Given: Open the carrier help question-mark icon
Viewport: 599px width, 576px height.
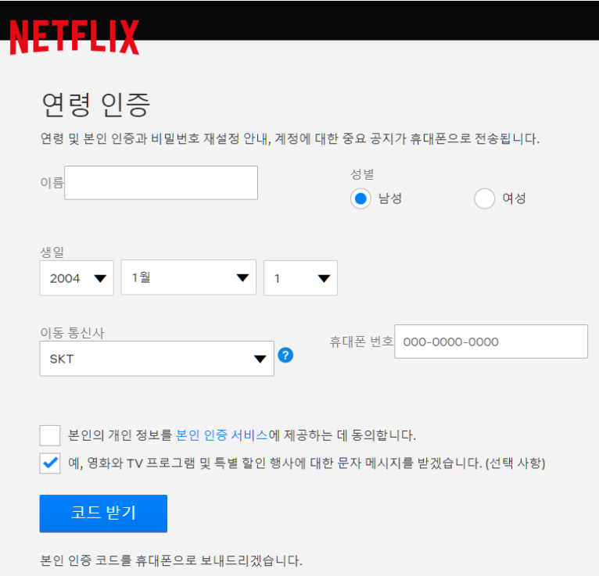Looking at the screenshot, I should tap(285, 356).
